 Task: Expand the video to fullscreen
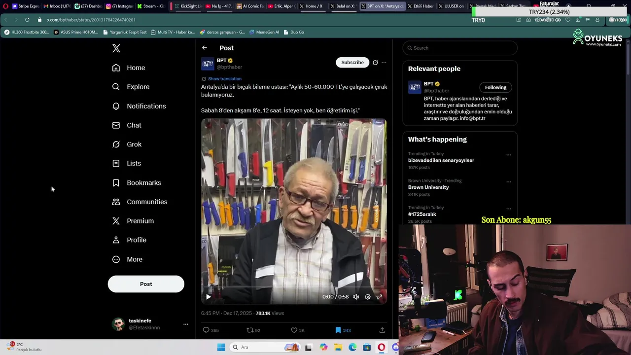[x=380, y=297]
